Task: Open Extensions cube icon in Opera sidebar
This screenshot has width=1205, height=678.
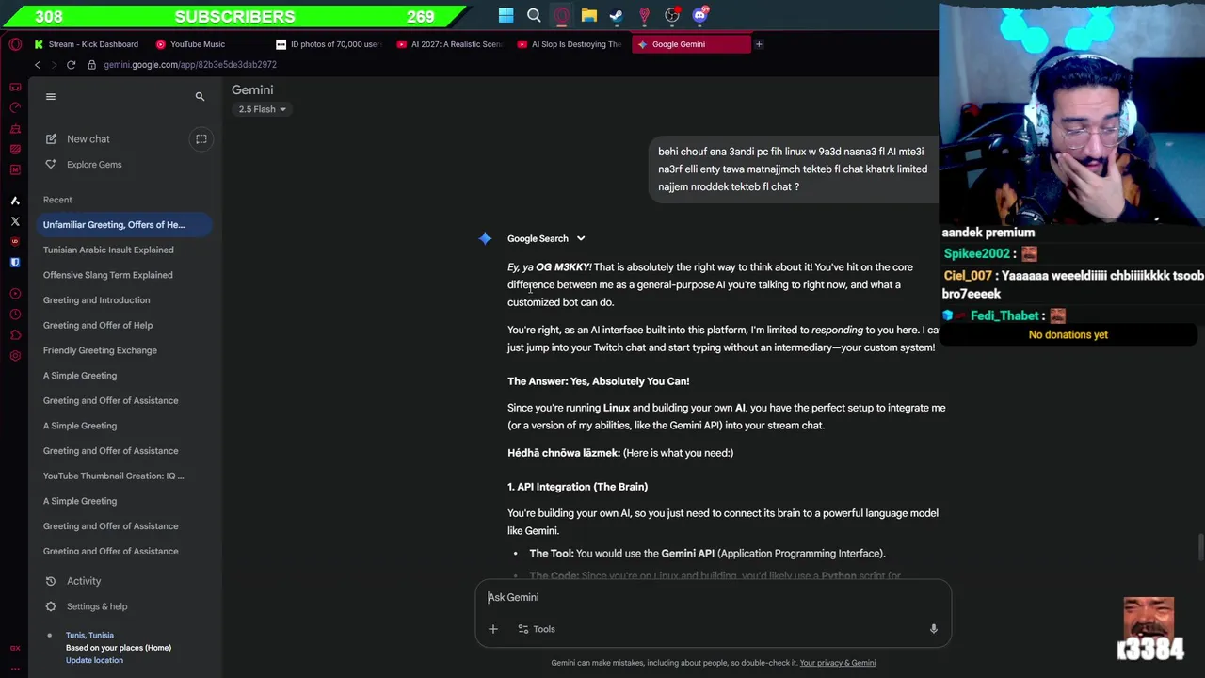Action: (15, 335)
